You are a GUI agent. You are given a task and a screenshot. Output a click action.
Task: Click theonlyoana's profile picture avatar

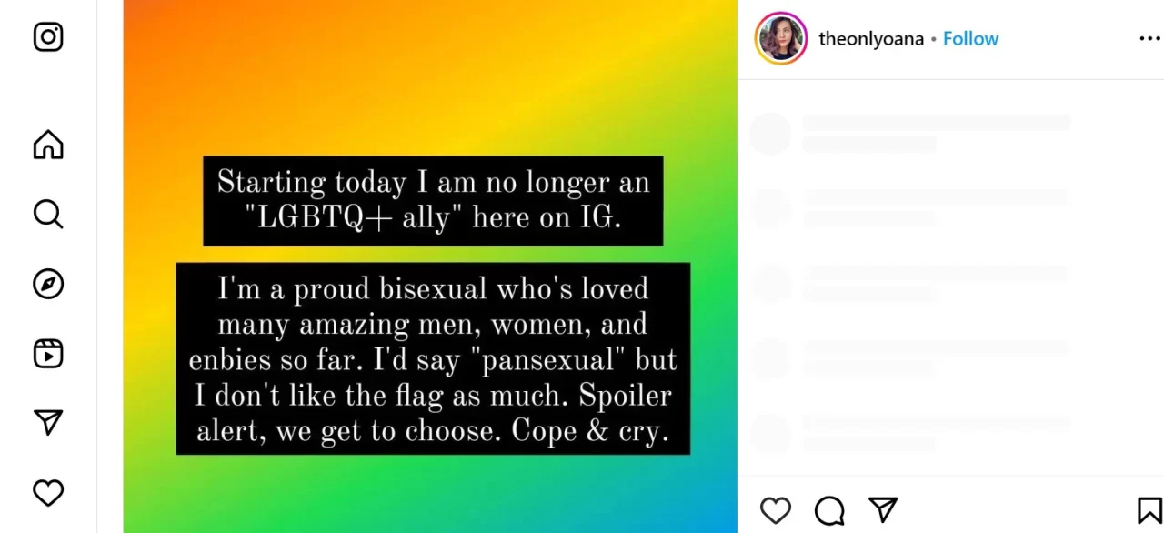point(780,38)
